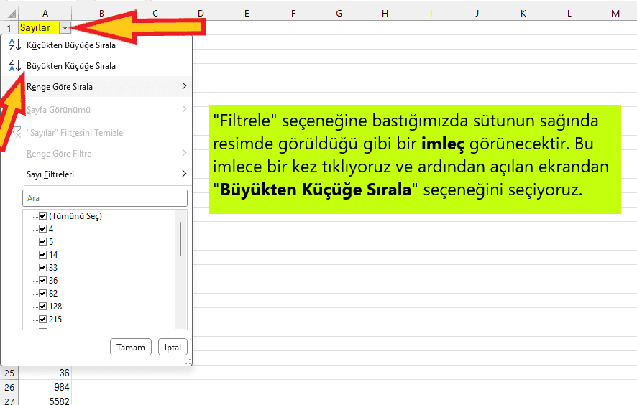Select column D header
The height and width of the screenshot is (405, 637).
click(201, 14)
